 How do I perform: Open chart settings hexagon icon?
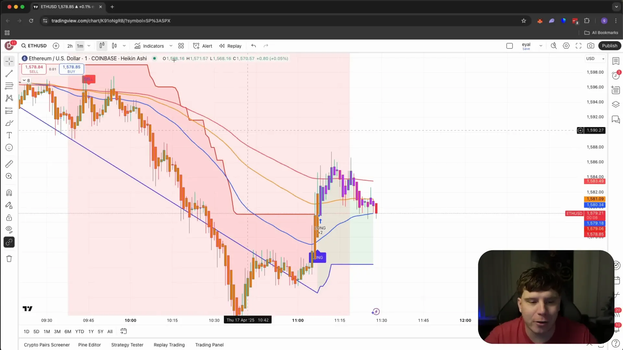point(566,46)
